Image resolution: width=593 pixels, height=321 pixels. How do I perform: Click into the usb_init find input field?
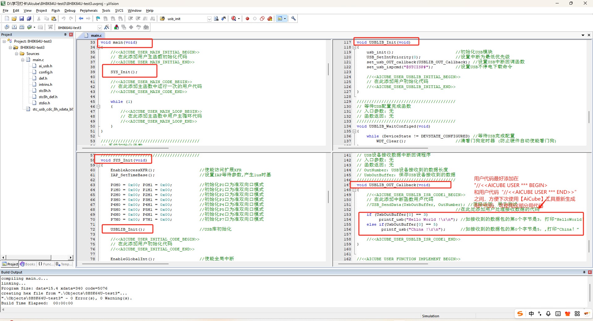187,19
